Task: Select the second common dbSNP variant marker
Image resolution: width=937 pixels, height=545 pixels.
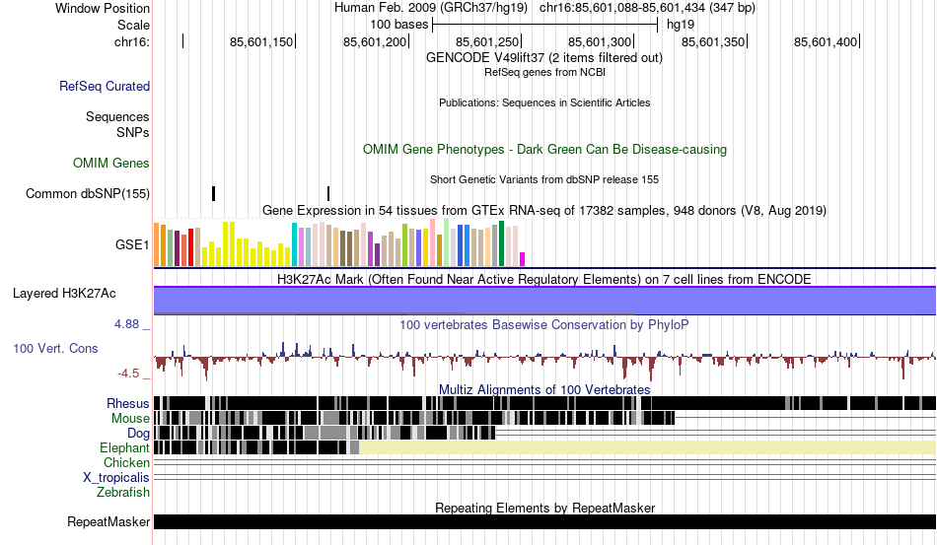Action: click(328, 193)
